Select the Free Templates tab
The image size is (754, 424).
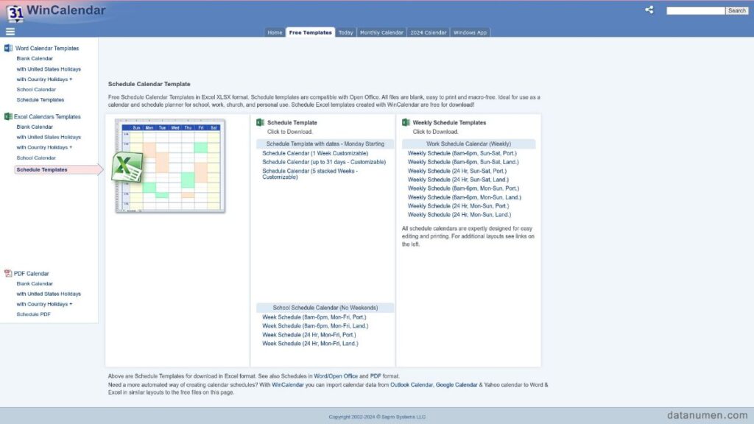tap(310, 32)
